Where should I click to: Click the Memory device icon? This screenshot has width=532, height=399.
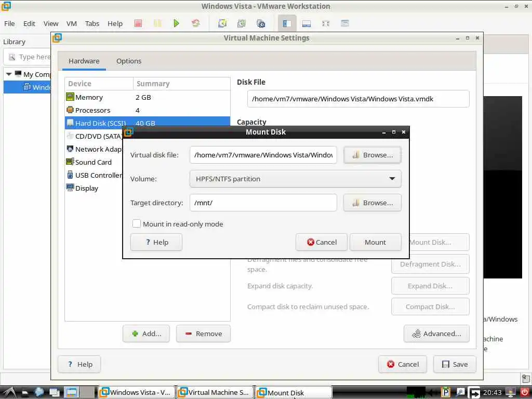click(x=70, y=97)
